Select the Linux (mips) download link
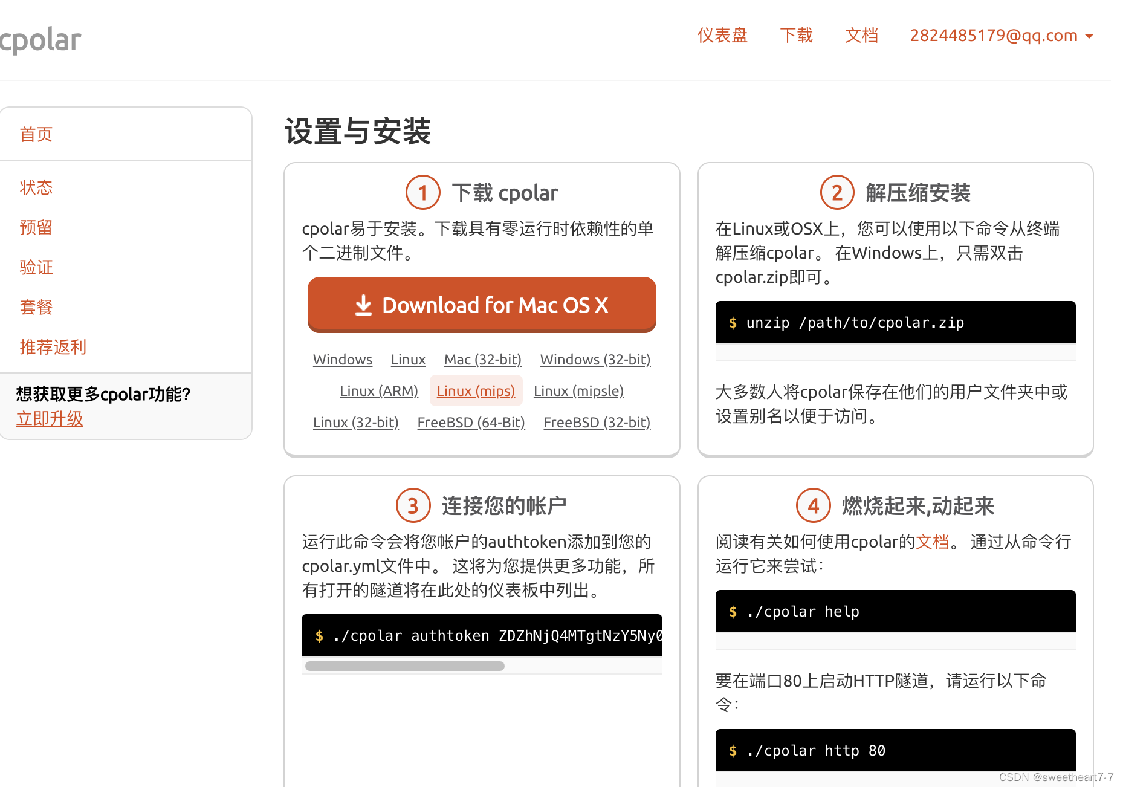The image size is (1123, 787). [476, 391]
